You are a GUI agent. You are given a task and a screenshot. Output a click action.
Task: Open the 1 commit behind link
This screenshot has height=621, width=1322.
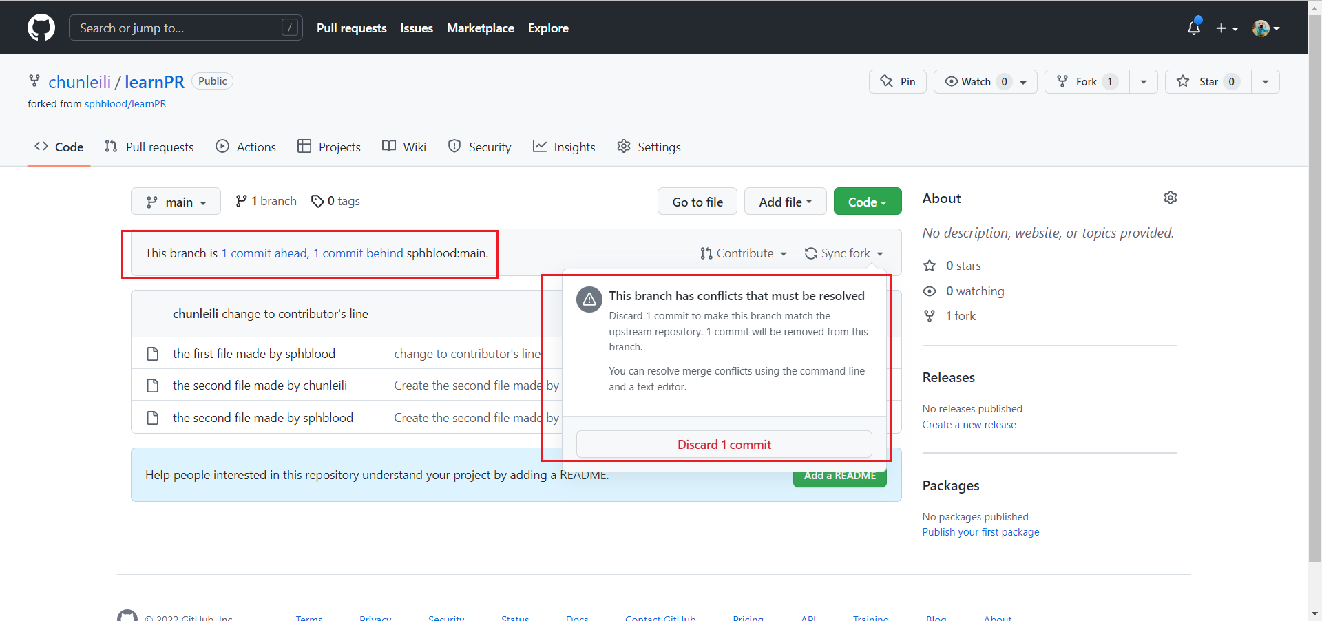point(358,253)
